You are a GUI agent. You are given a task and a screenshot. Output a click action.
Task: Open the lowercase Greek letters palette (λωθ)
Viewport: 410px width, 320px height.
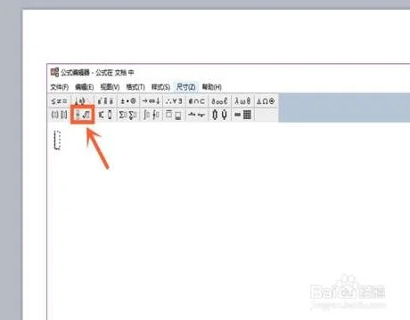242,101
